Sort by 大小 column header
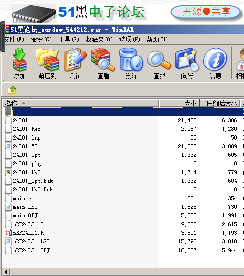 click(179, 103)
